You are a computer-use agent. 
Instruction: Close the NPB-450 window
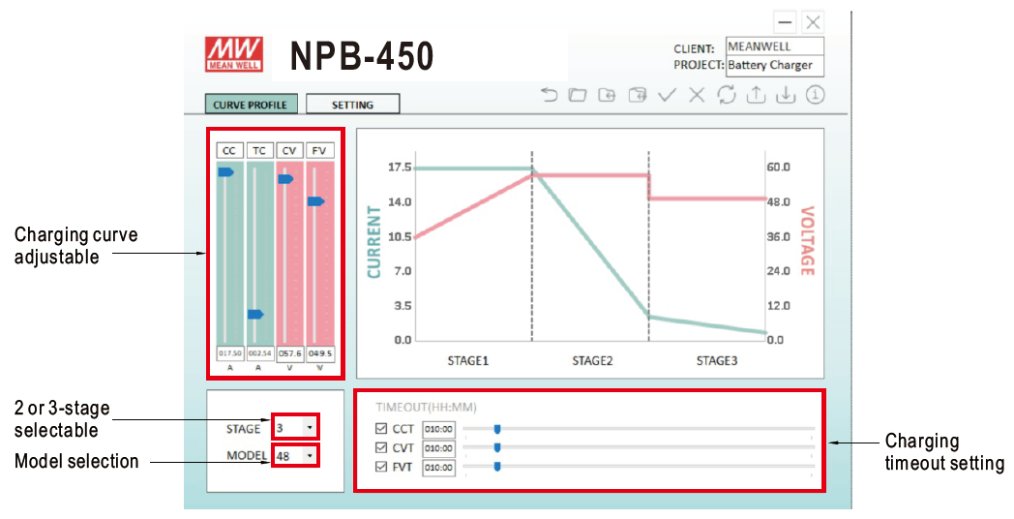[813, 22]
